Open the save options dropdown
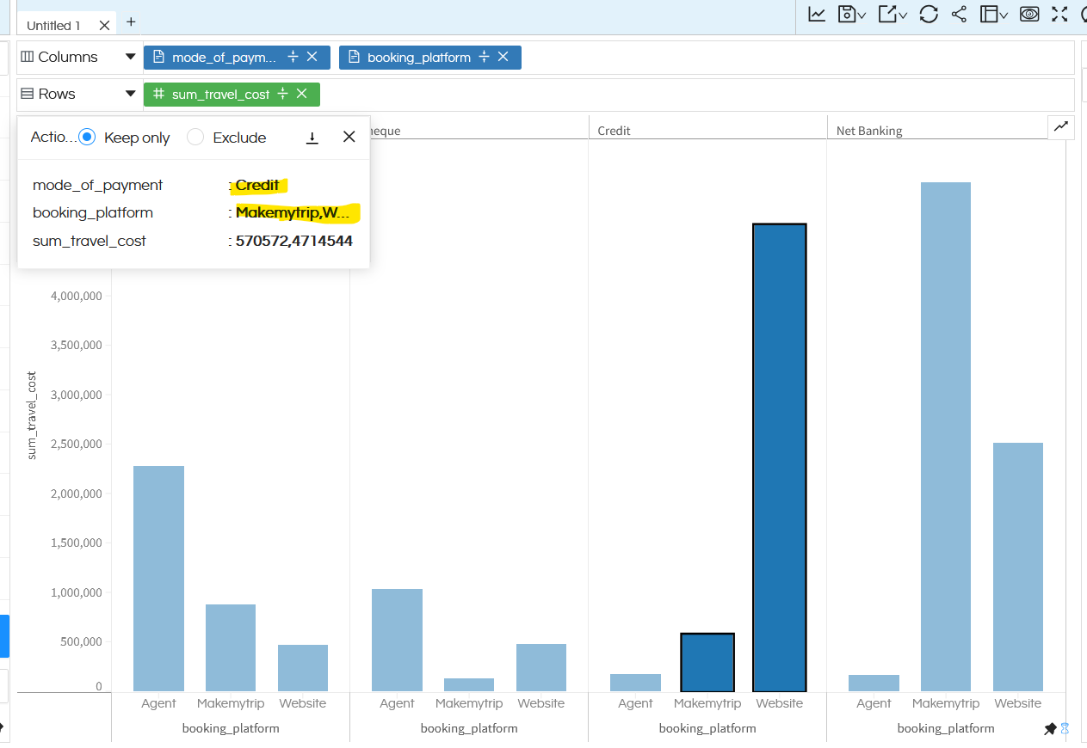This screenshot has height=748, width=1087. 852,14
